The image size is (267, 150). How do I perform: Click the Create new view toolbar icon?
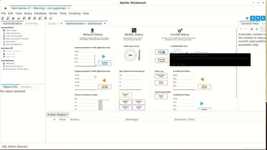(x=30, y=18)
